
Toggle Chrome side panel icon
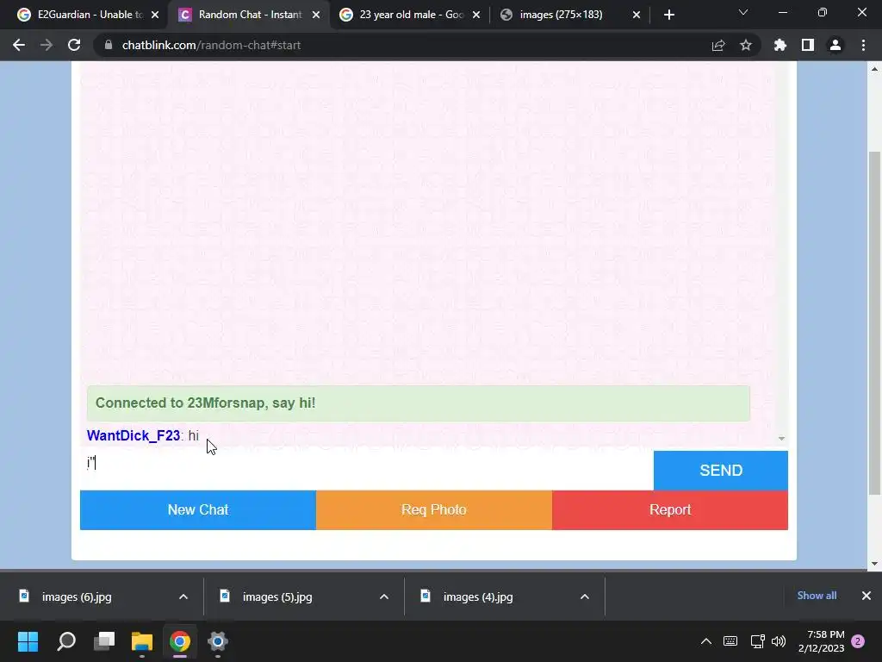click(x=808, y=45)
